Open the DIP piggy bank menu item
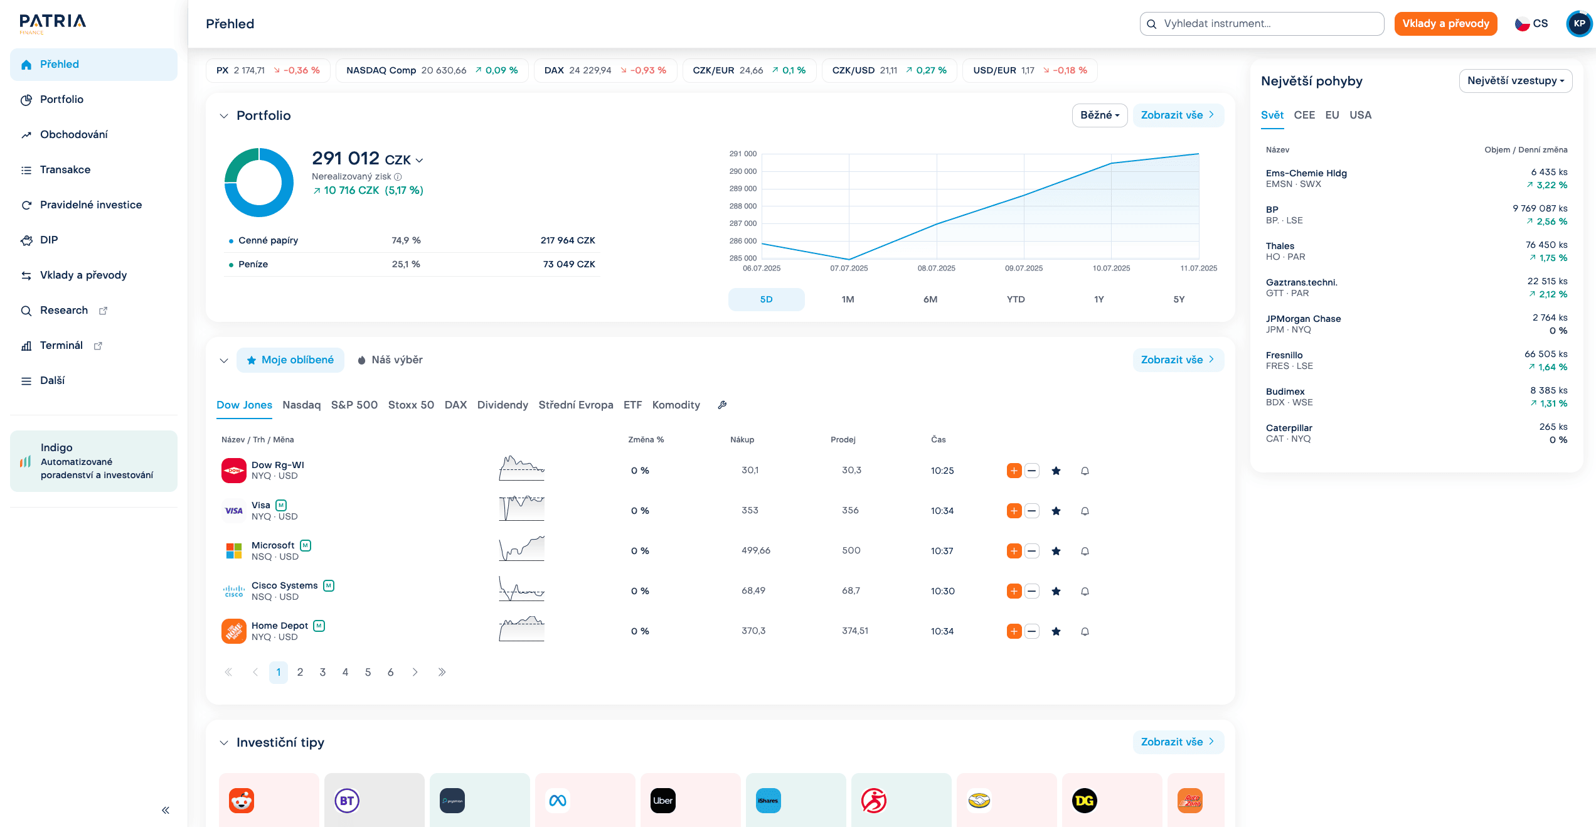The image size is (1596, 827). [x=49, y=240]
